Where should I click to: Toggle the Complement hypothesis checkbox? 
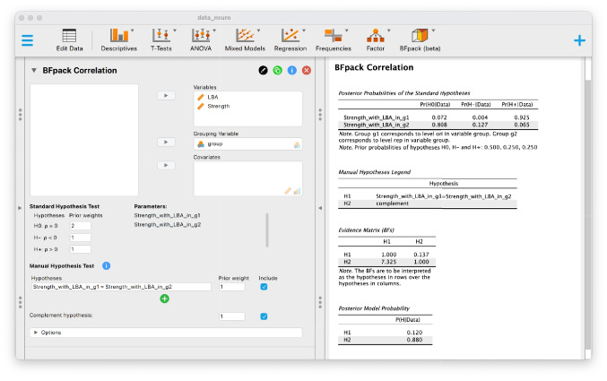(264, 316)
